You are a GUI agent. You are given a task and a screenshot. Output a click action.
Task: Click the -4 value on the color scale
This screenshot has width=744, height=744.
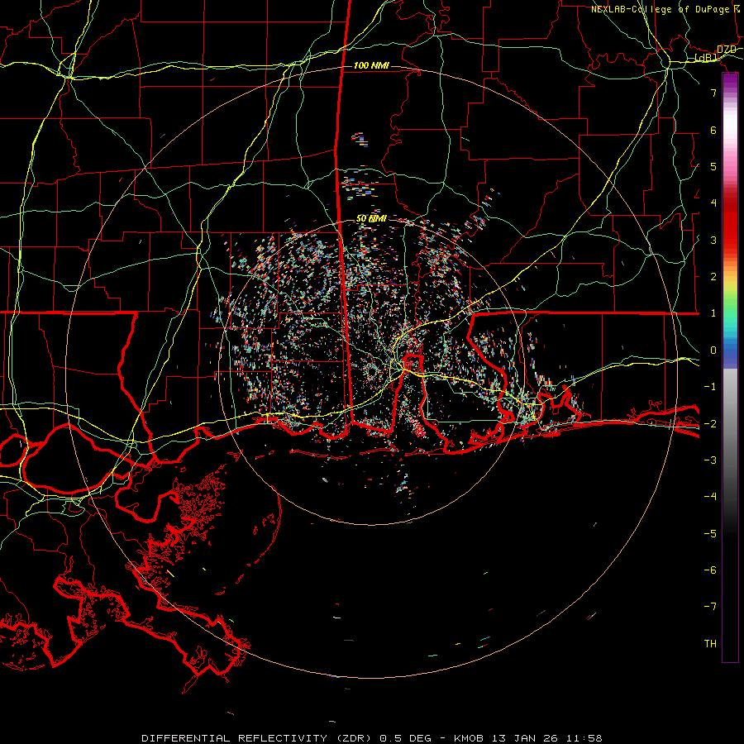point(710,496)
